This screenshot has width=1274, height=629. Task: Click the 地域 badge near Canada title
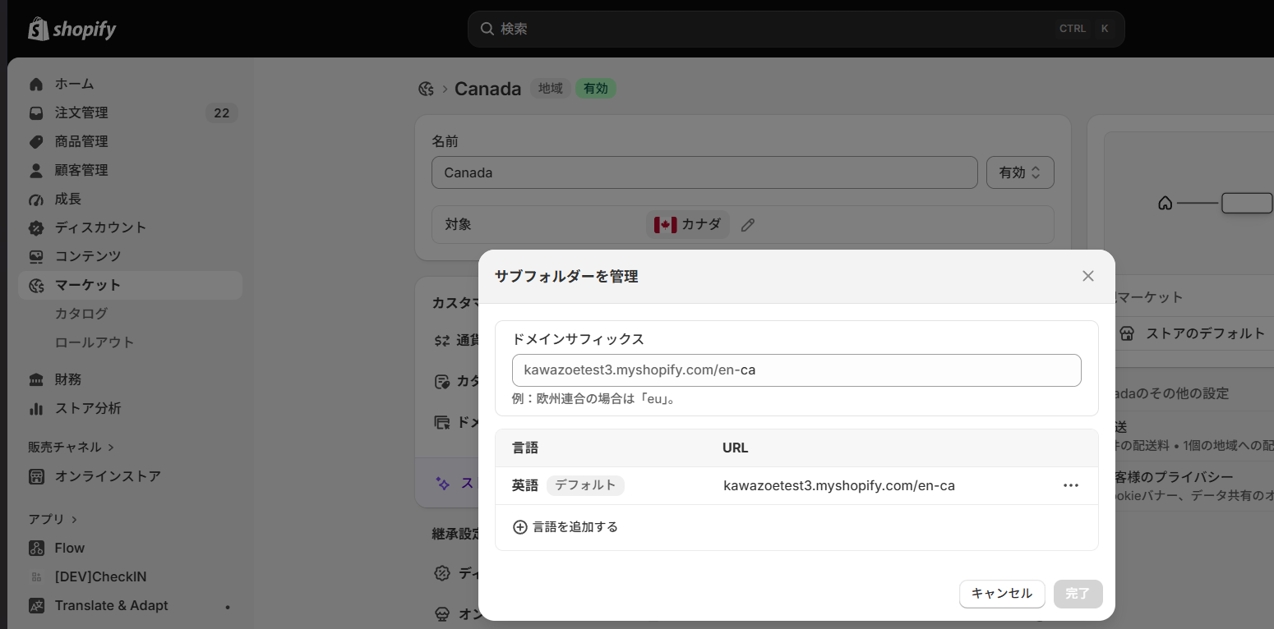[x=551, y=89]
